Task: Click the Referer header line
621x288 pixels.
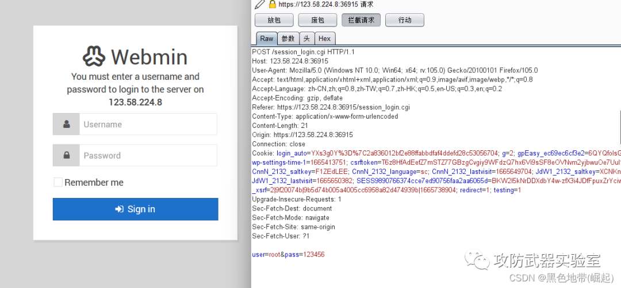Action: (331, 107)
